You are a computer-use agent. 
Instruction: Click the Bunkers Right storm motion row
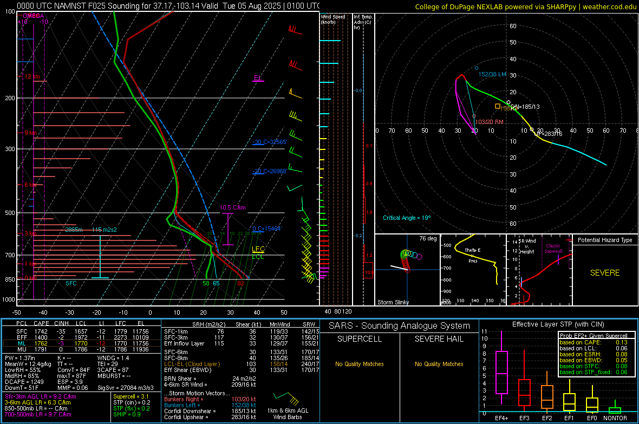tap(210, 399)
